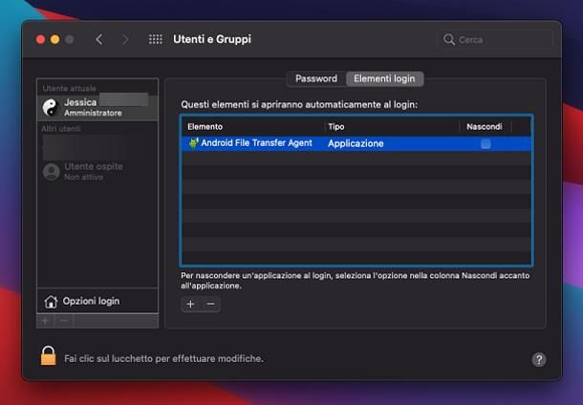583x405 pixels.
Task: Click the guest user silhouette icon
Action: click(52, 172)
